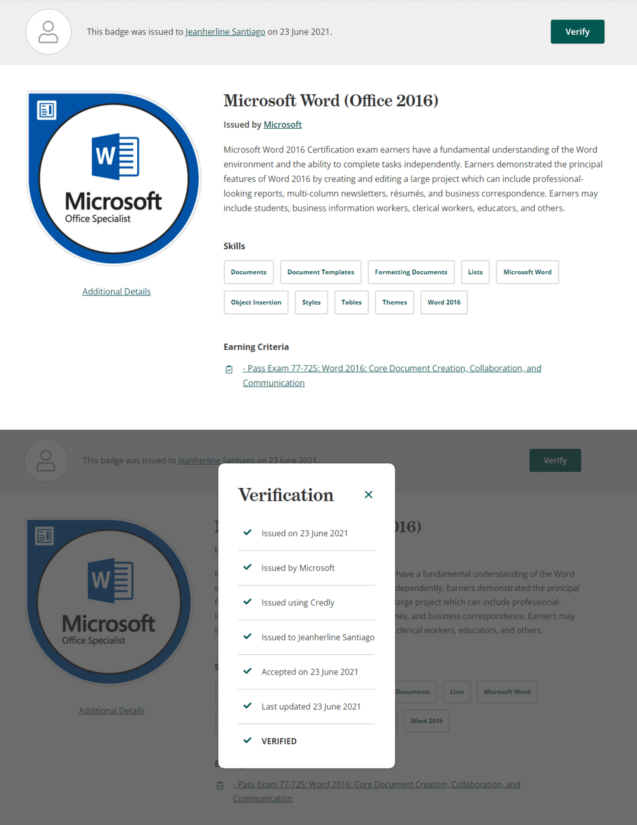Screen dimensions: 637x825
Task: Click the clipboard icon beside top Earning Criteria link
Action: click(x=229, y=369)
